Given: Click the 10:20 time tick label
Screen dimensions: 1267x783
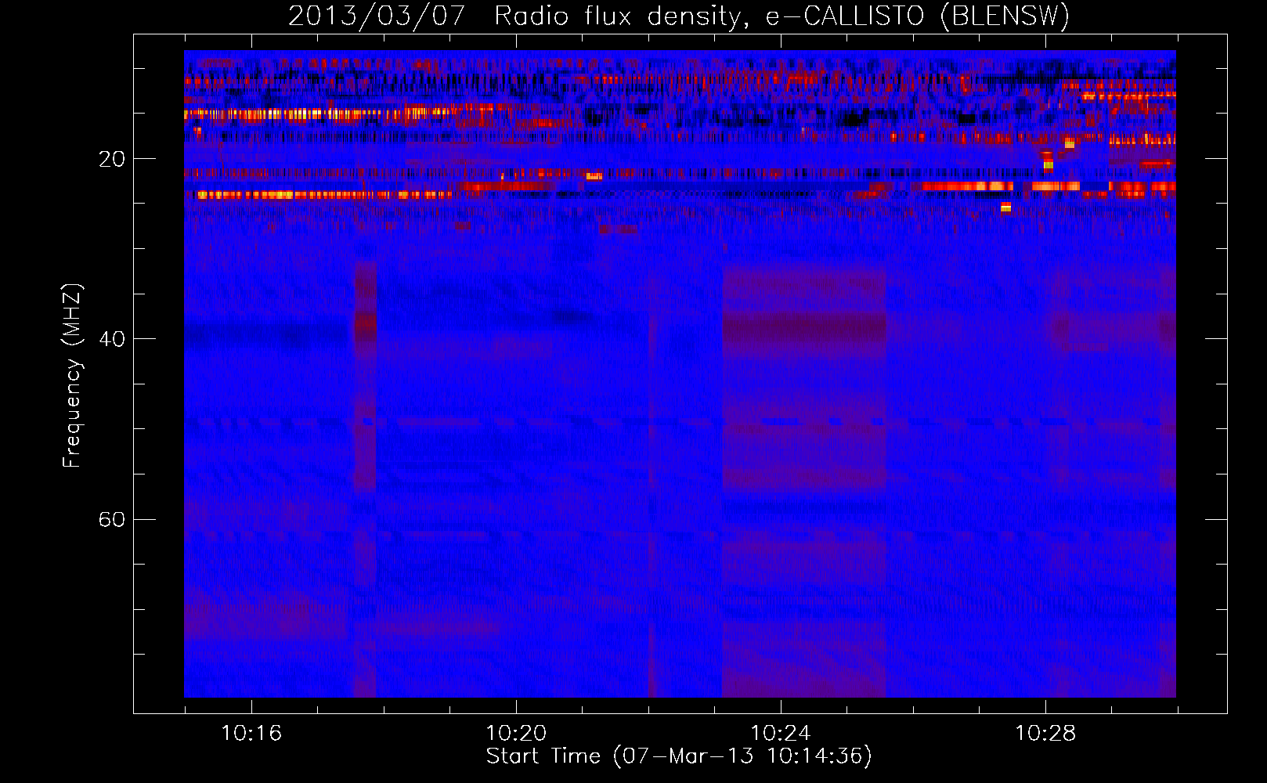Looking at the screenshot, I should click(x=516, y=734).
